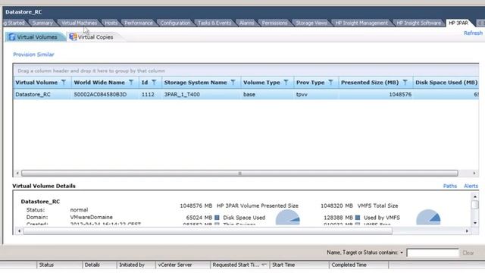Click the disabled Clear button
Image resolution: width=485 pixels, height=273 pixels.
(x=468, y=253)
